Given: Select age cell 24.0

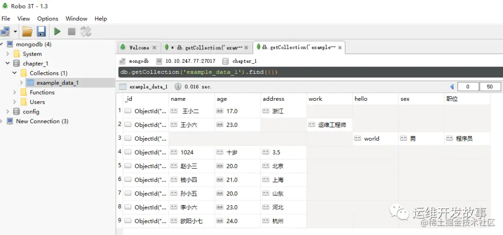Looking at the screenshot, I should [238, 221].
